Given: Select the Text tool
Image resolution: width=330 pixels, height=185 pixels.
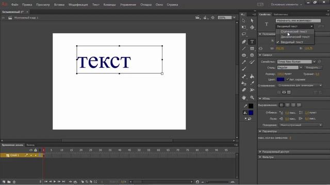Looking at the screenshot, I should point(252,42).
